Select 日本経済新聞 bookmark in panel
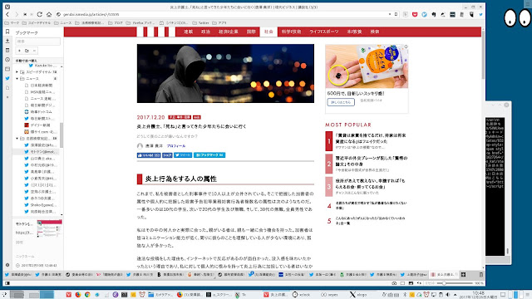 tap(41, 86)
